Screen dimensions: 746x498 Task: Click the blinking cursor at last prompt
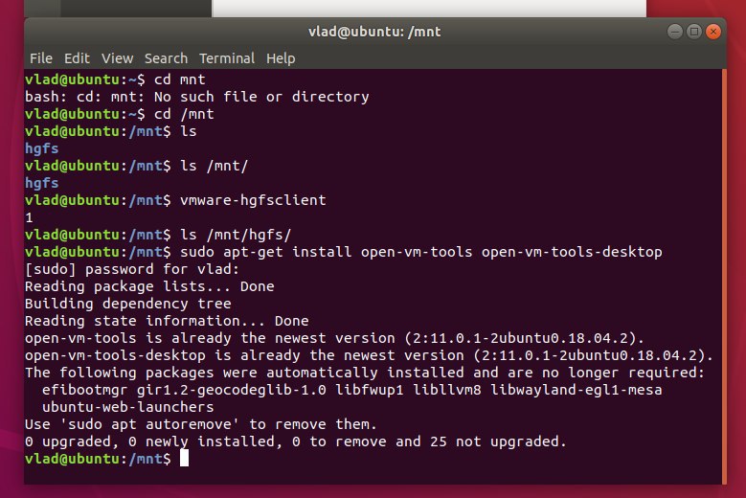coord(184,458)
